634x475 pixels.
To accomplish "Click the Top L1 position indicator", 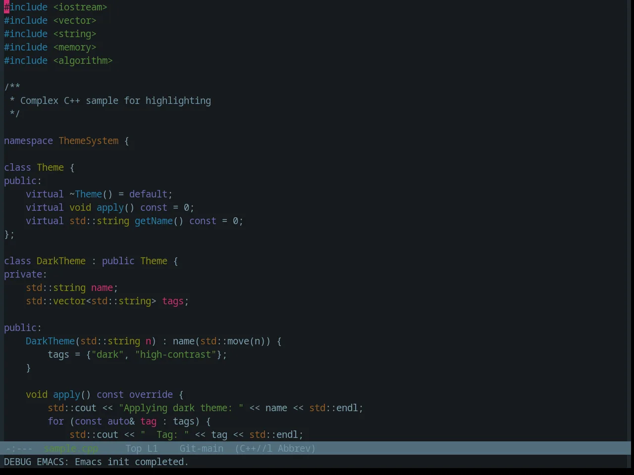I will tap(142, 448).
